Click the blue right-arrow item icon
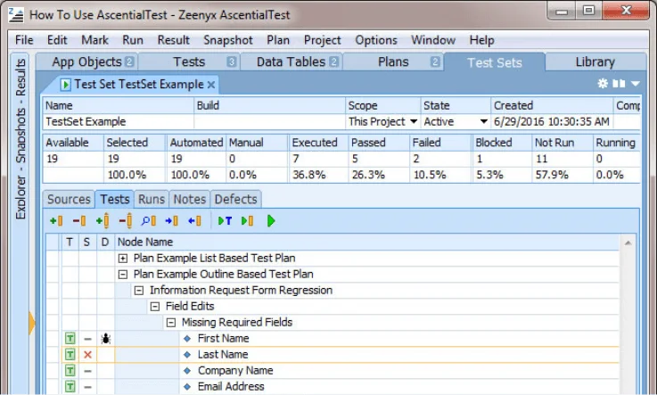Image resolution: width=657 pixels, height=395 pixels. [x=172, y=221]
